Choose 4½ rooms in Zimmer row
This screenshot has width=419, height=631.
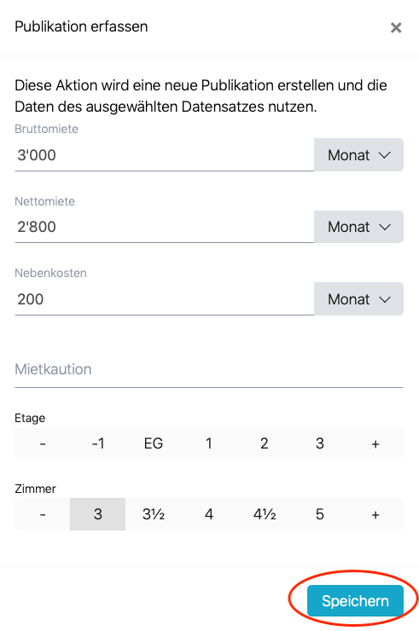pyautogui.click(x=265, y=514)
